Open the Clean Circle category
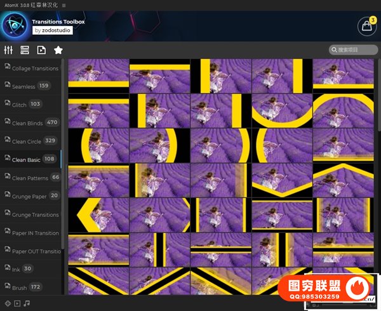 coord(27,141)
